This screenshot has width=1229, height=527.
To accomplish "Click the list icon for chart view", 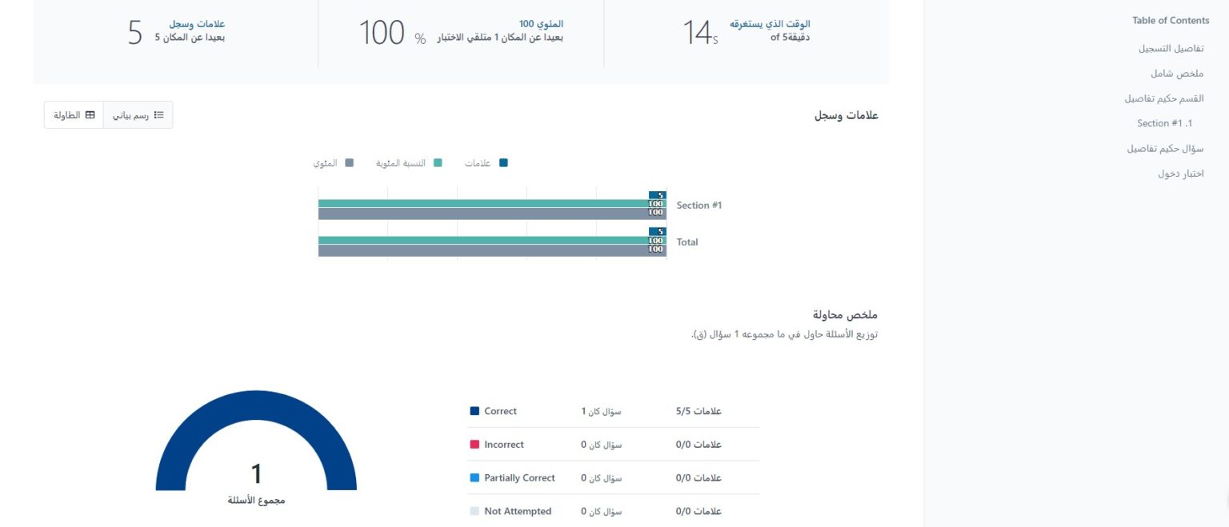I will click(158, 115).
